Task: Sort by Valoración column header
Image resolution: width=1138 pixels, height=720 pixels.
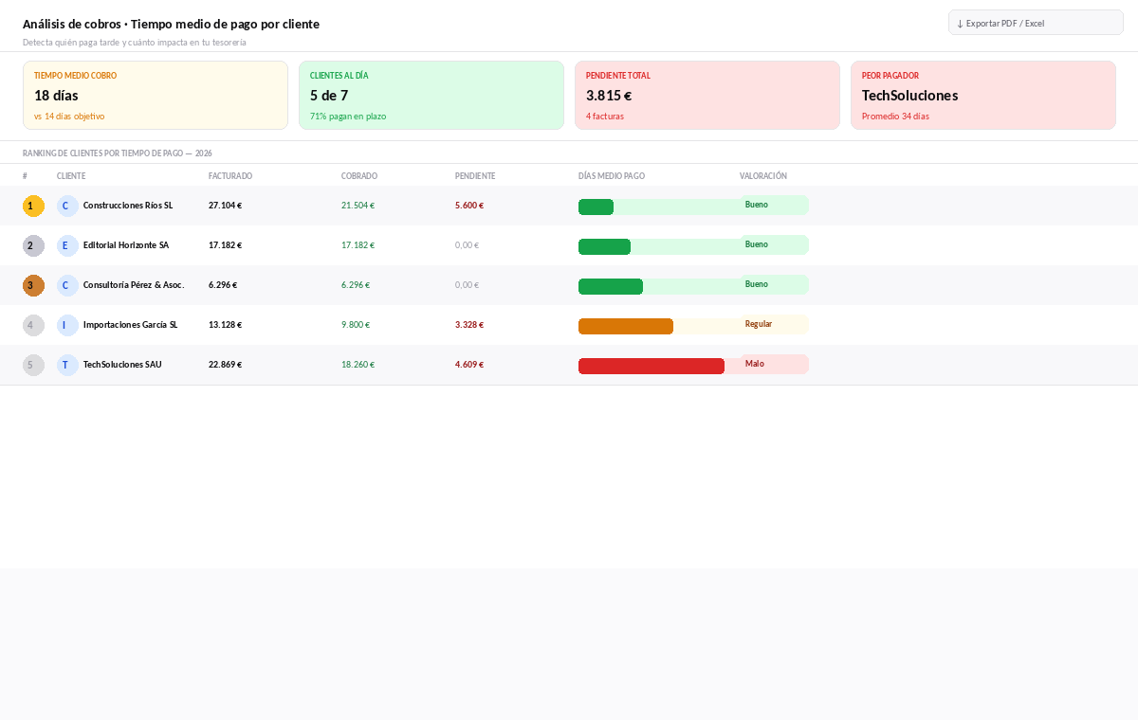Action: (x=763, y=176)
